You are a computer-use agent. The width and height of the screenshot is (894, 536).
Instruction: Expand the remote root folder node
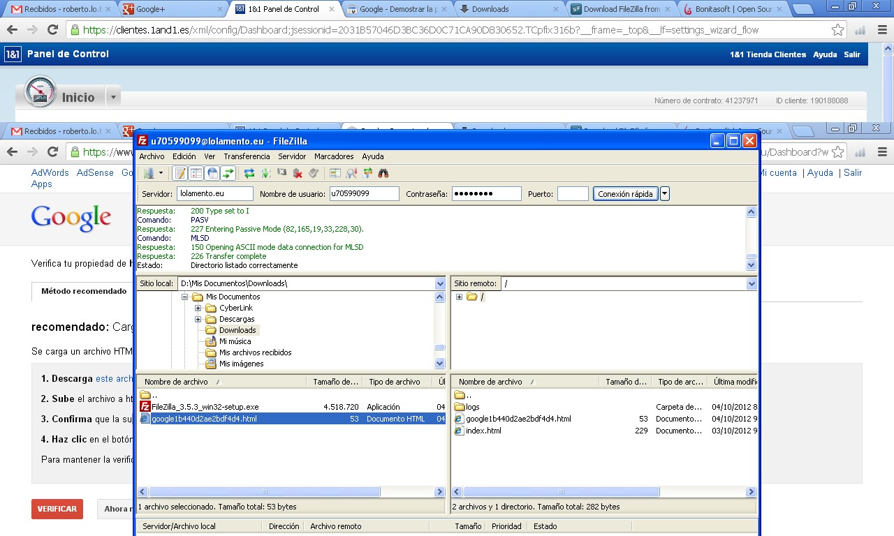click(x=459, y=297)
